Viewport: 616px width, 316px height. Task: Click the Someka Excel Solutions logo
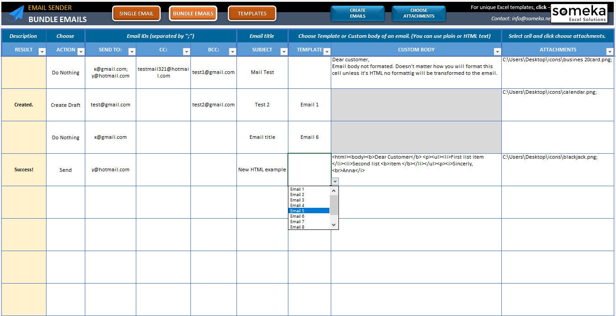[579, 13]
